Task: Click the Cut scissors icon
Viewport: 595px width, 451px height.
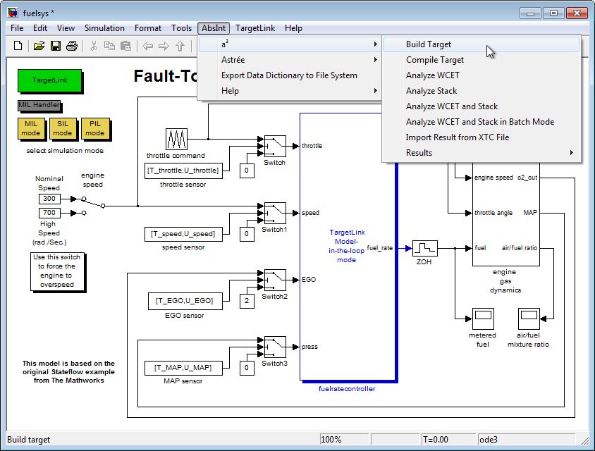Action: [94, 46]
